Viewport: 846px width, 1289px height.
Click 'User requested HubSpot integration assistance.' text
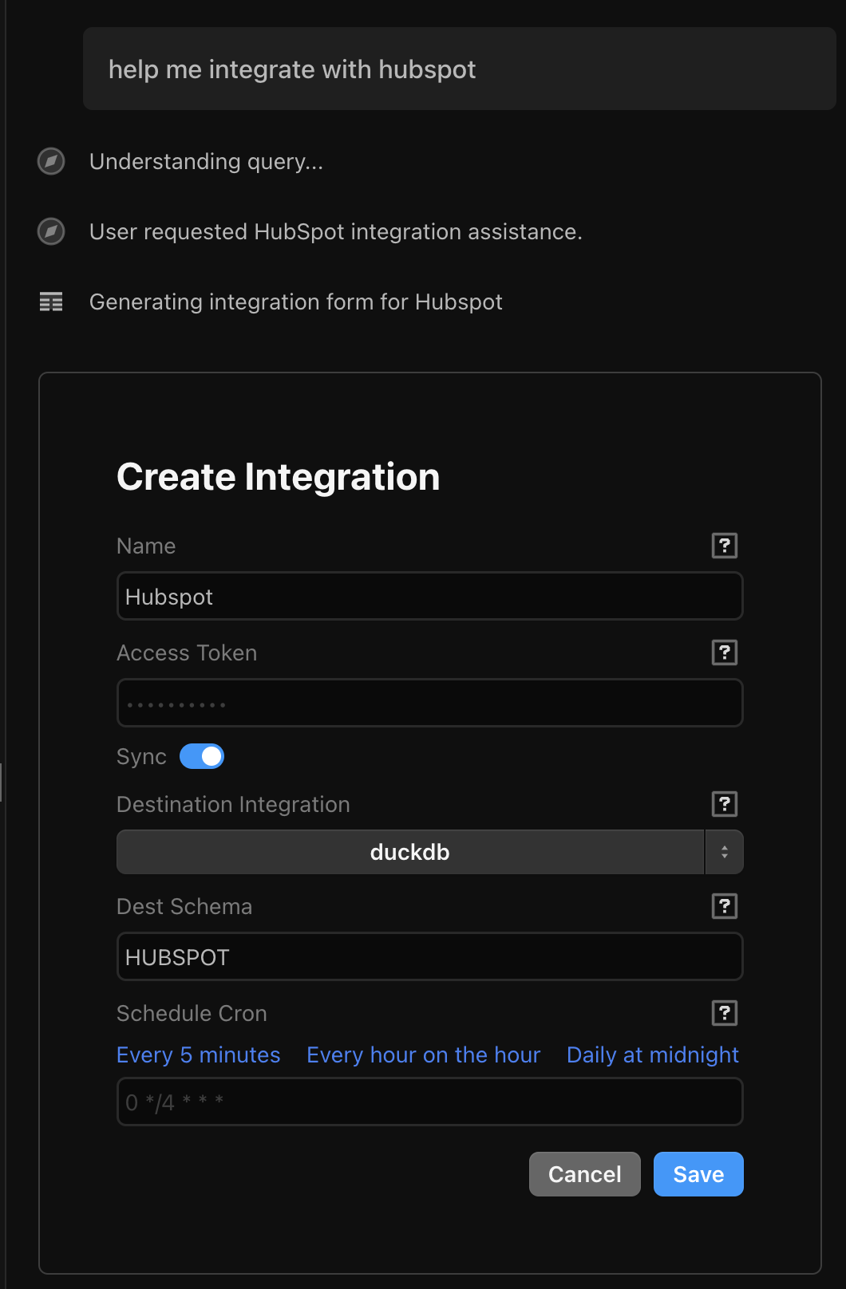point(335,231)
